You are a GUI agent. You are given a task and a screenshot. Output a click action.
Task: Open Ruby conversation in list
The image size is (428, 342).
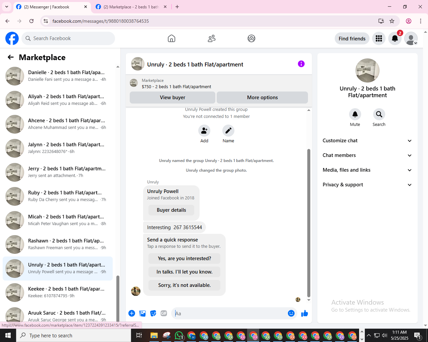coord(58,196)
